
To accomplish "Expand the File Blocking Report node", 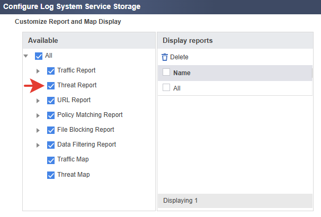I will 38,130.
